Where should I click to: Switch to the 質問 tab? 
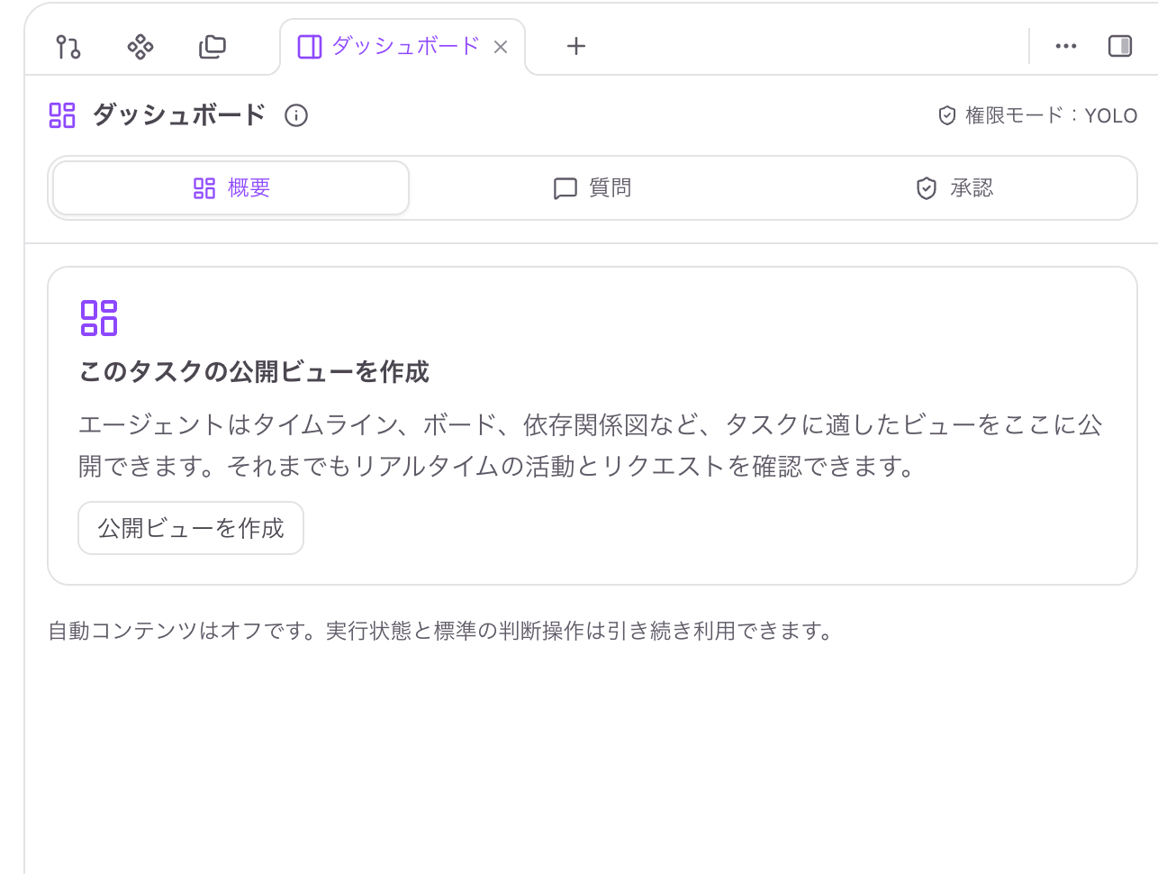[x=593, y=188]
